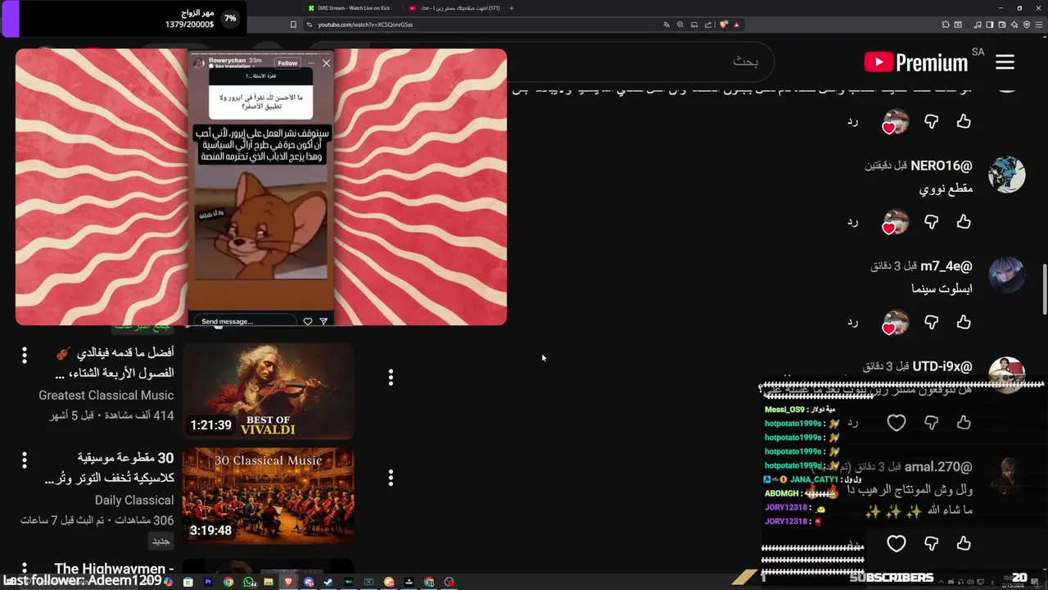Screen dimensions: 1048x590
Task: Open Brave Shields lion icon
Action: [x=724, y=25]
